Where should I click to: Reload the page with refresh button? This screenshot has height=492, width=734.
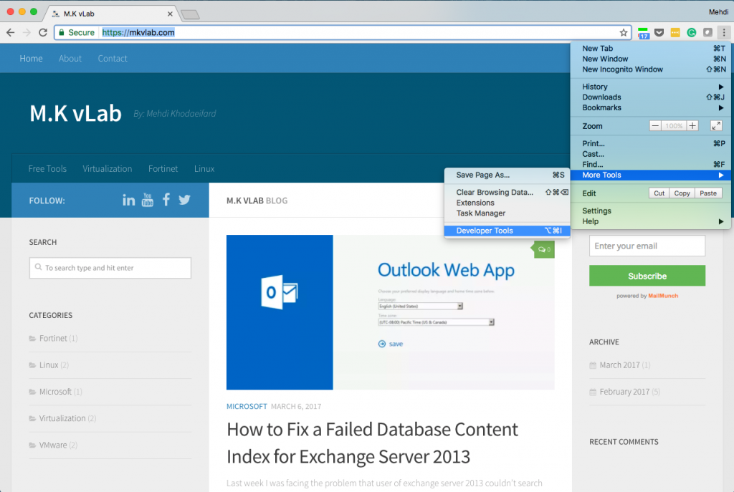(x=43, y=32)
